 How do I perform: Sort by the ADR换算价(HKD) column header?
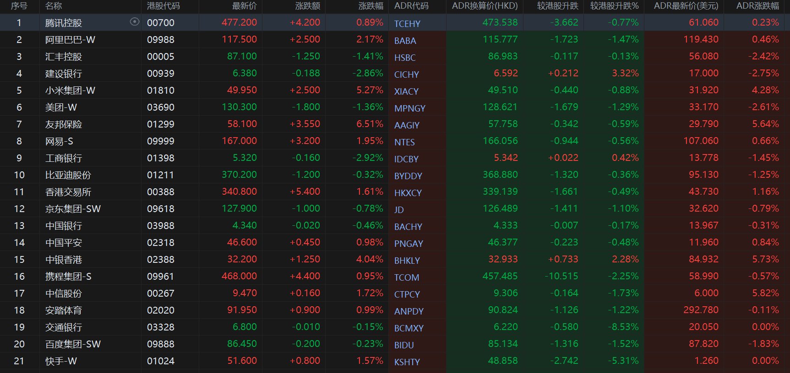(x=485, y=6)
